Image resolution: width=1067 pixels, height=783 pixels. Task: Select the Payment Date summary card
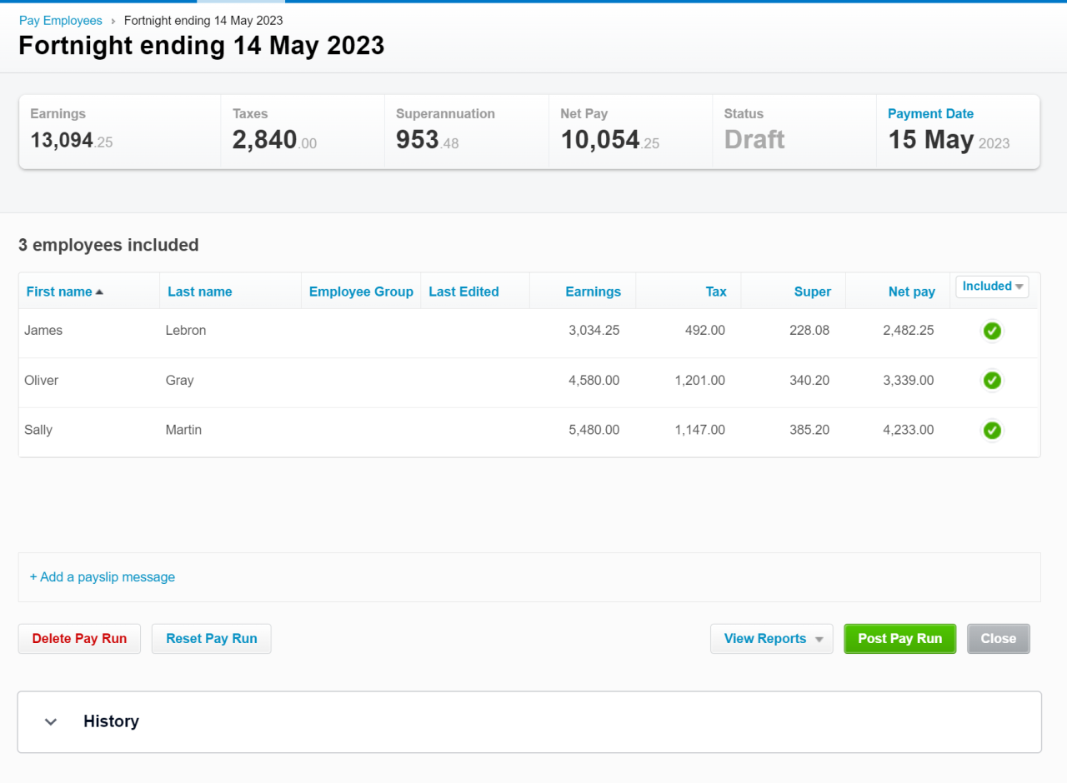point(957,132)
